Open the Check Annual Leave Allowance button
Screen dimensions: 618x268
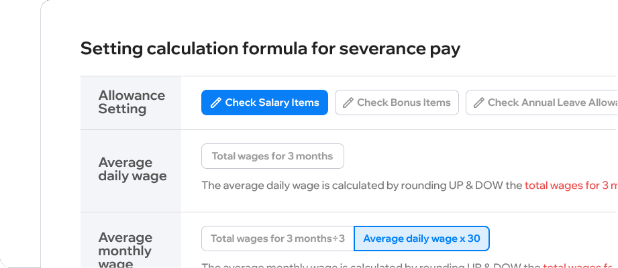tap(542, 103)
